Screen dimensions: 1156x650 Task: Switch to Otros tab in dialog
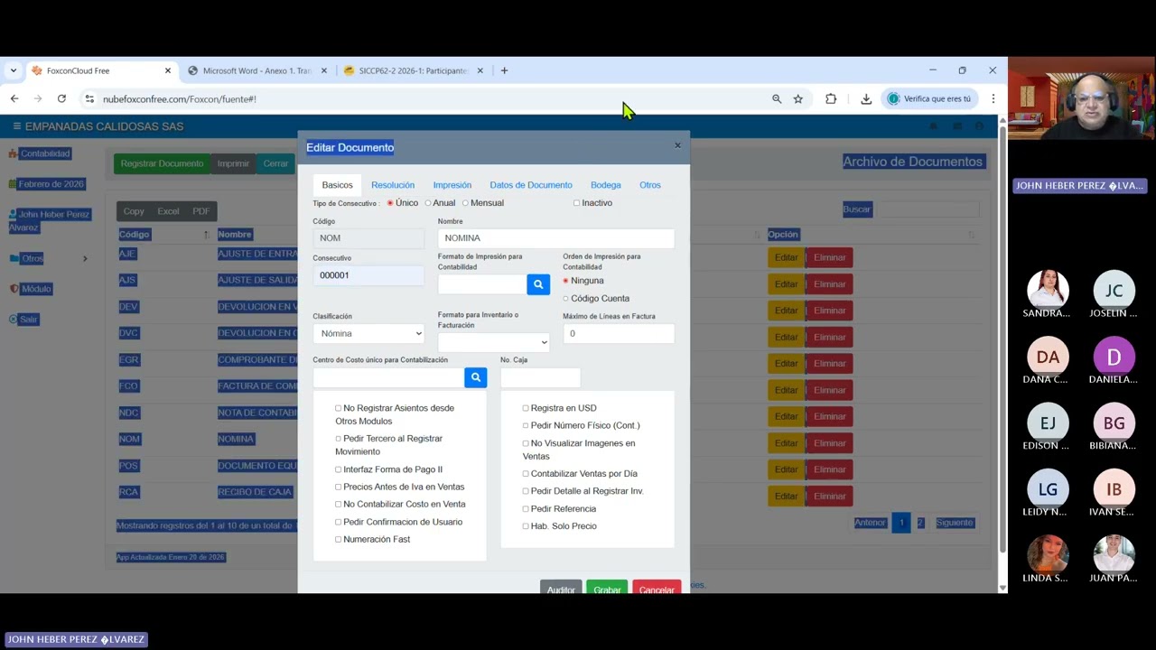[650, 185]
